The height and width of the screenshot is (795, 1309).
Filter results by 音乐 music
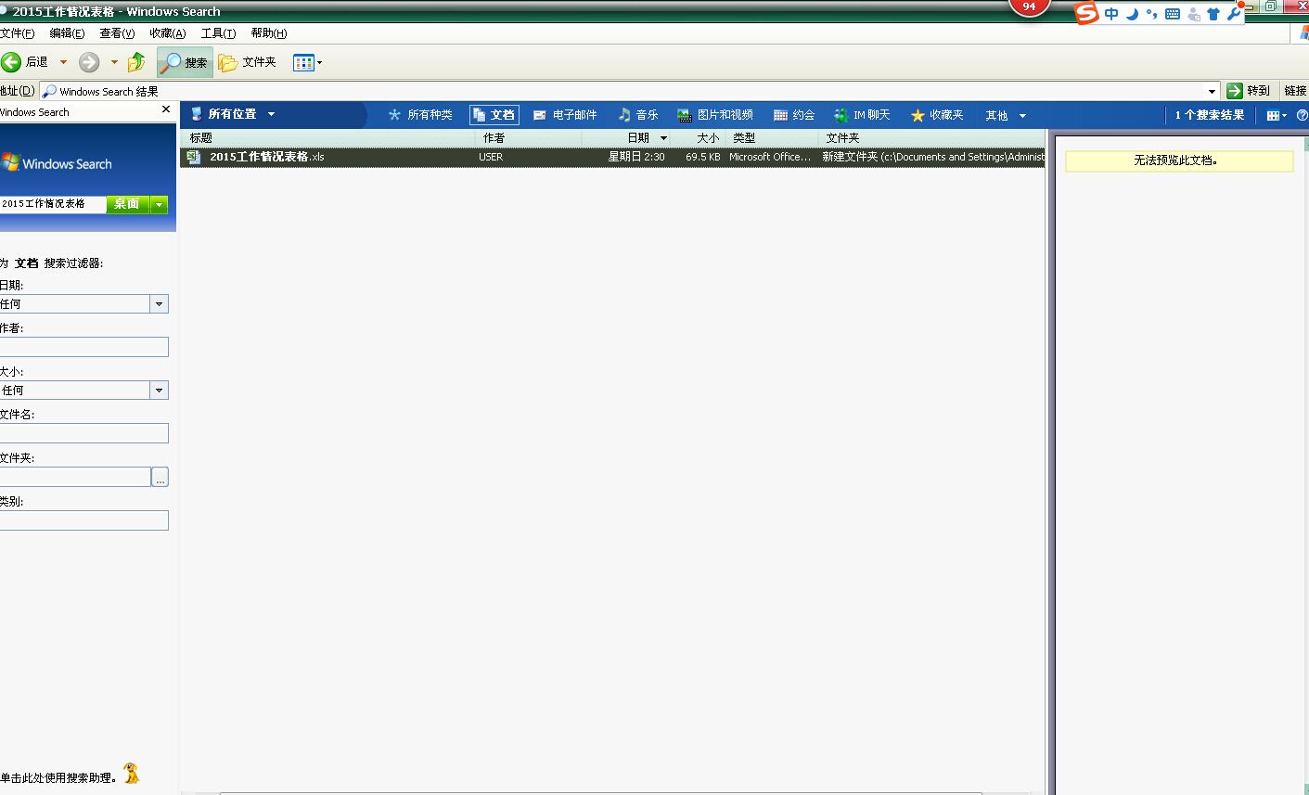click(x=638, y=115)
